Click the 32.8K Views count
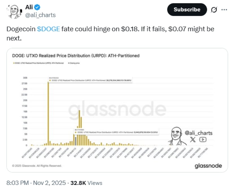Image resolution: width=233 pixels, height=192 pixels. click(86, 183)
